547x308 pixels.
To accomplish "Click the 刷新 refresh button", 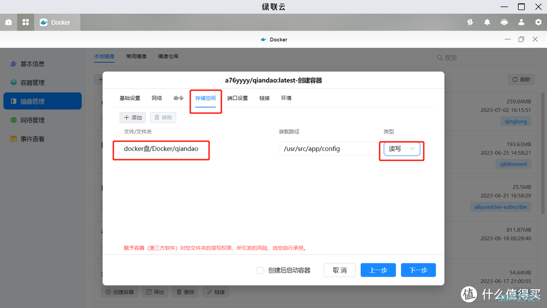I will [521, 80].
